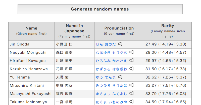201x105 pixels.
Task: Play audio for Mitsuhiro Kiritani pronunciation
Action: click(131, 85)
